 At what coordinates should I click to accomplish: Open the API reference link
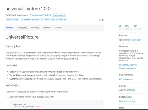coord(126,79)
